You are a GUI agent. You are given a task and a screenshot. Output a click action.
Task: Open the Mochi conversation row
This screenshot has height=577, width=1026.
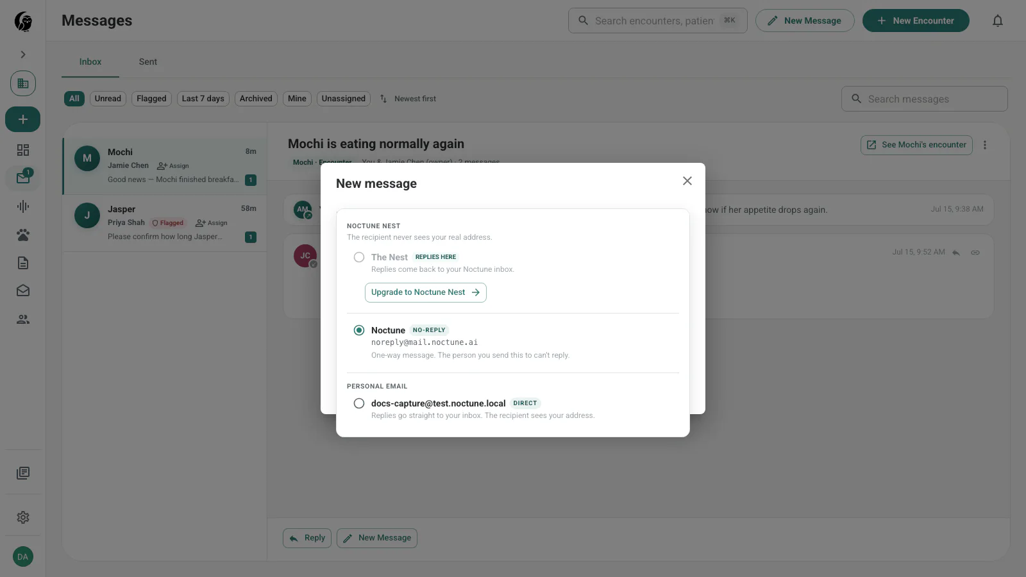point(165,166)
